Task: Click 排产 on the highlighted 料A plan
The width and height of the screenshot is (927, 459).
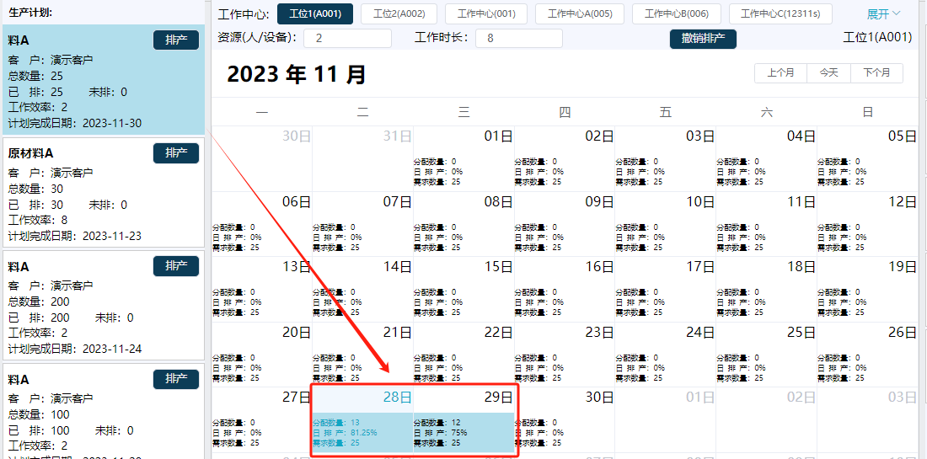Action: point(176,40)
